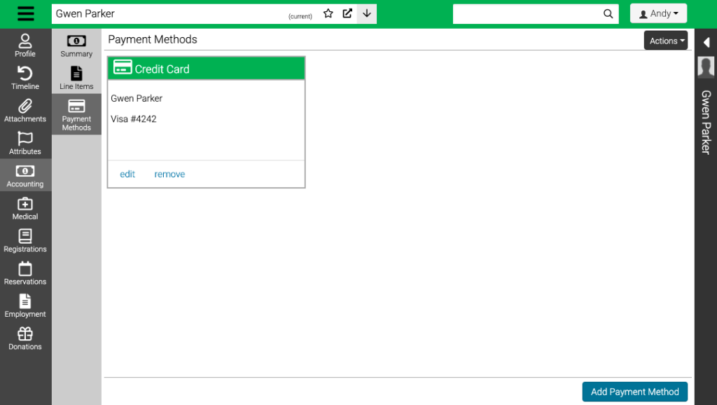Open the Timeline section
The height and width of the screenshot is (405, 717).
coord(25,78)
